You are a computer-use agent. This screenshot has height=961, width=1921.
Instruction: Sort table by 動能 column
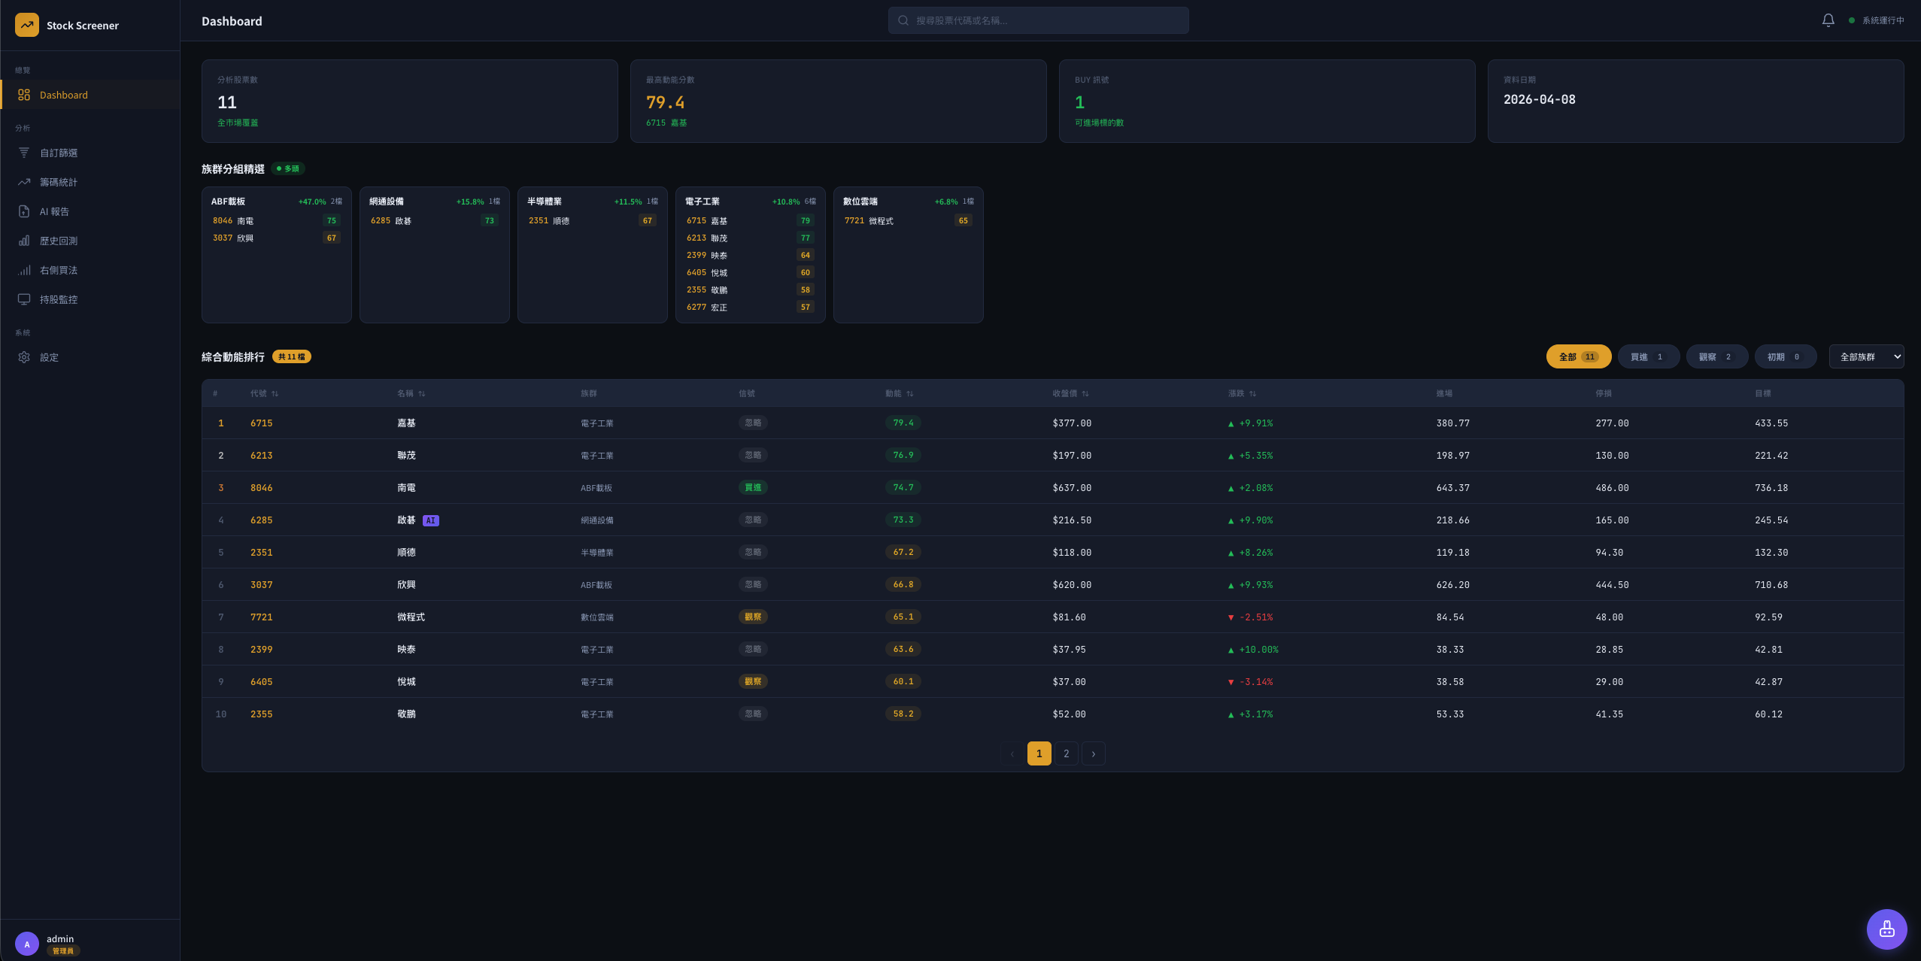[899, 393]
